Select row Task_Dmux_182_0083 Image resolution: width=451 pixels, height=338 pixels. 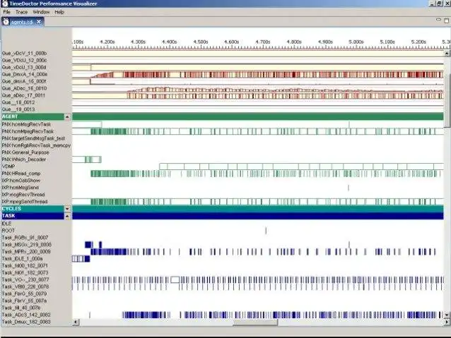26,322
